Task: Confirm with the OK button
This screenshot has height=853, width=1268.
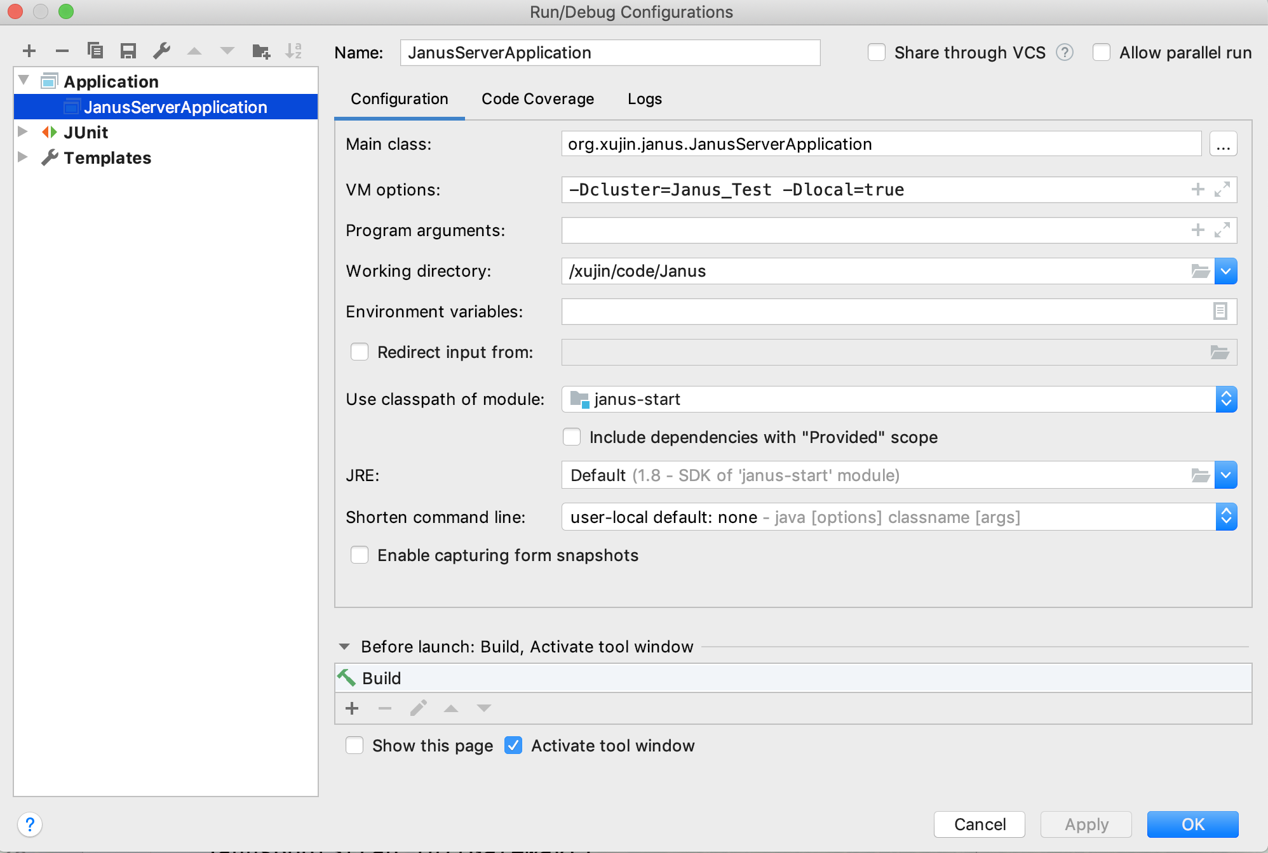Action: tap(1193, 824)
